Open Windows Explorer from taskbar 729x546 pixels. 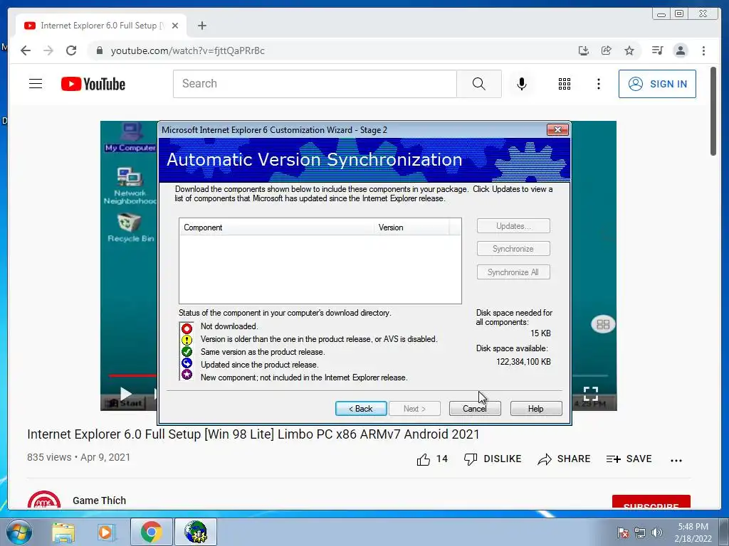63,532
